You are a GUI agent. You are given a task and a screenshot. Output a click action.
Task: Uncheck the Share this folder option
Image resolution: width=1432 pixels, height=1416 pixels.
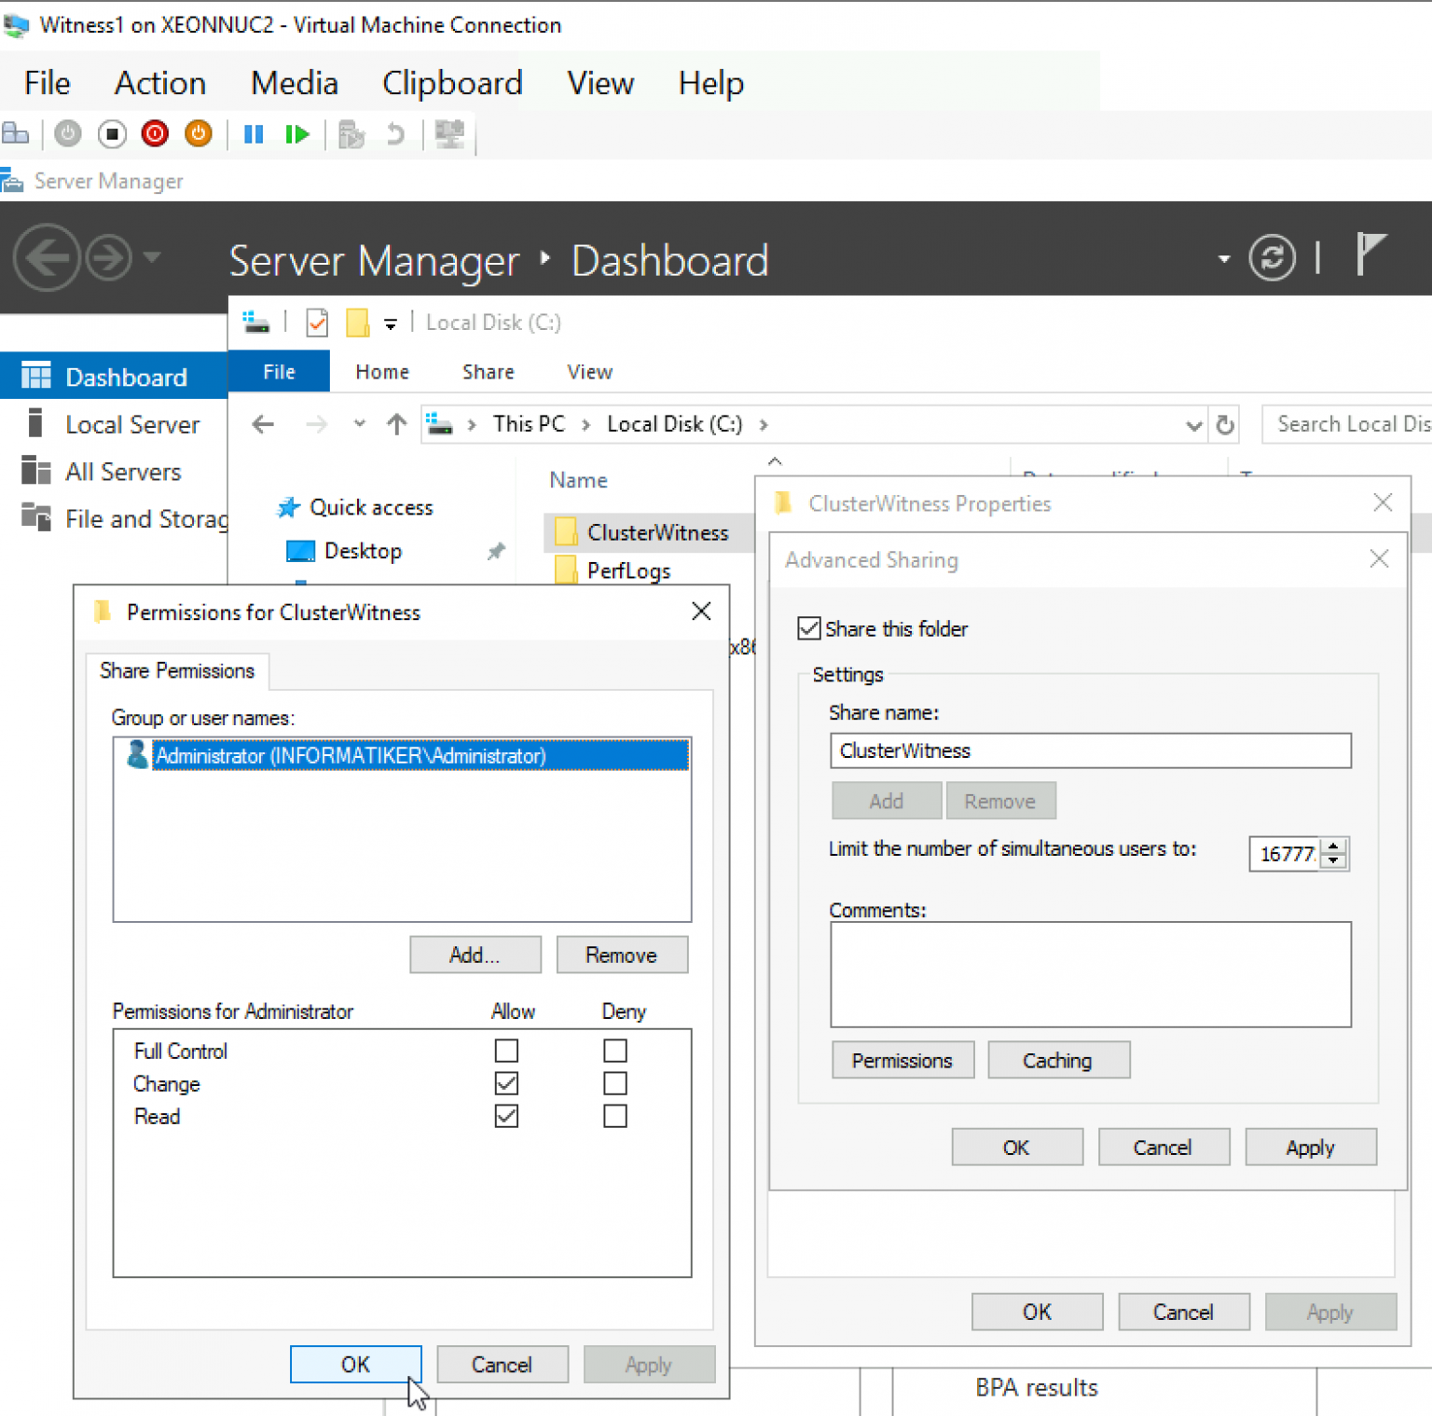(808, 628)
